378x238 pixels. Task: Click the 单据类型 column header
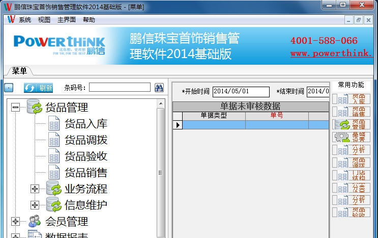click(x=214, y=116)
